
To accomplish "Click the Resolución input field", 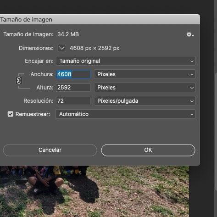I will [73, 101].
